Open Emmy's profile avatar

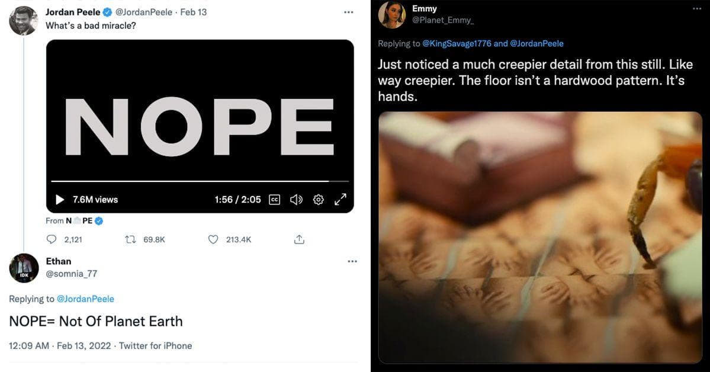(391, 14)
